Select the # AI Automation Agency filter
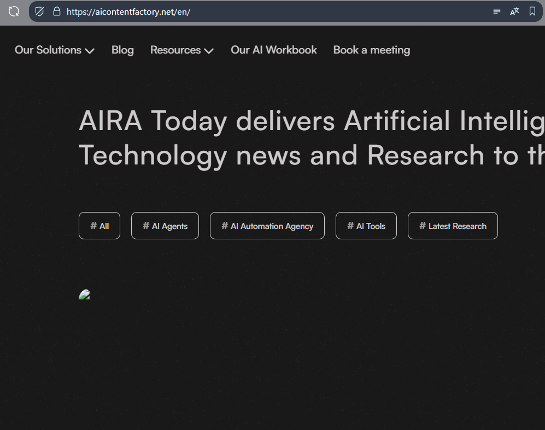Image resolution: width=545 pixels, height=430 pixels. tap(267, 226)
